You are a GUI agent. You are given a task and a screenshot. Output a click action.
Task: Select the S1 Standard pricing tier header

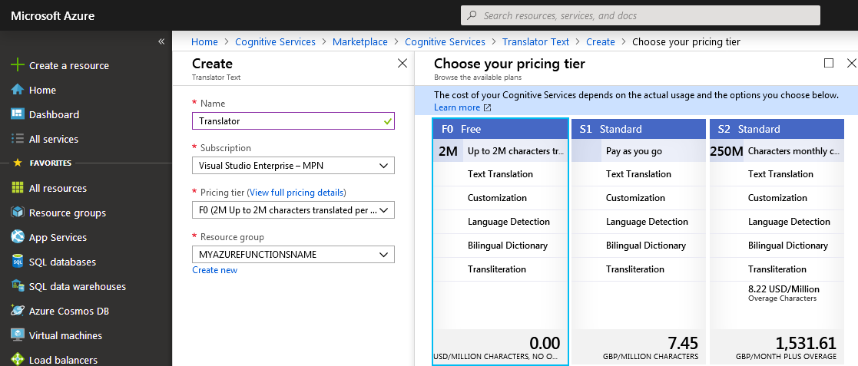point(638,129)
